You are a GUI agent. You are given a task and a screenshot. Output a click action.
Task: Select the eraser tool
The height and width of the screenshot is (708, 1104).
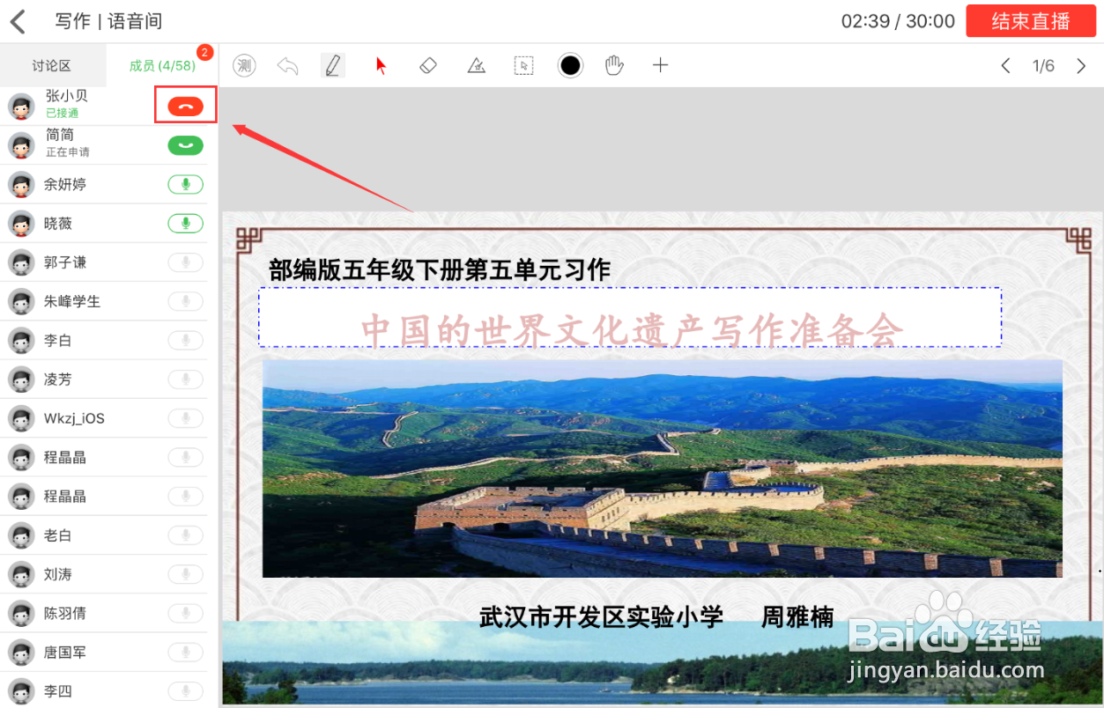tap(428, 64)
